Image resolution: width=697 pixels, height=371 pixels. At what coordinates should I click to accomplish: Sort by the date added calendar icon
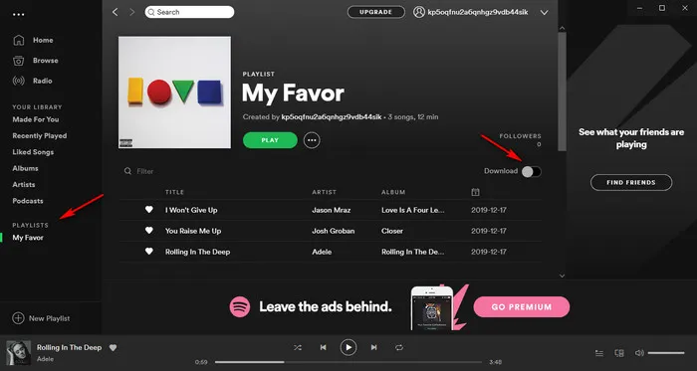[x=475, y=192]
